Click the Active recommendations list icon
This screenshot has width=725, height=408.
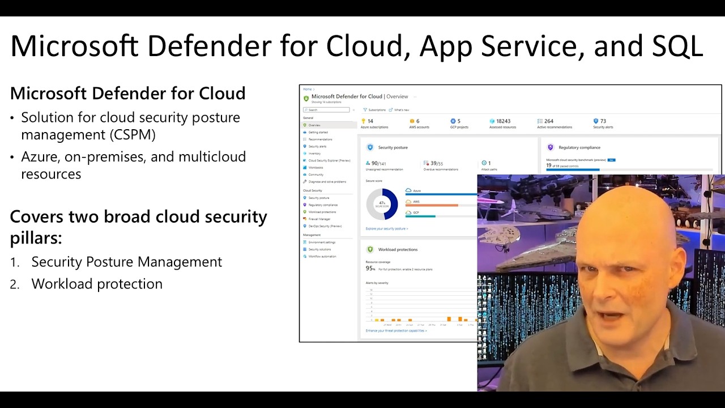(540, 121)
